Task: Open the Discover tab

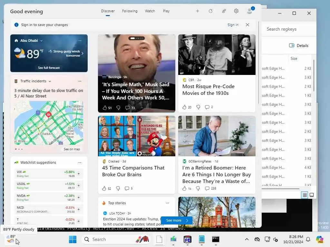Action: tap(108, 11)
